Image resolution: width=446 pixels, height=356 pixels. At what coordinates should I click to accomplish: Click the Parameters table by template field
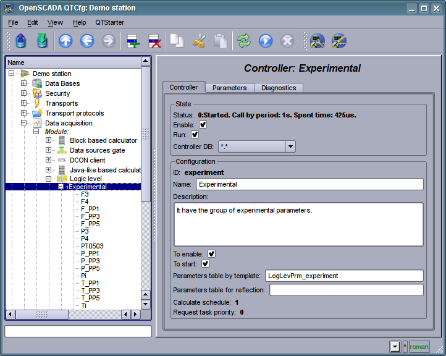coord(344,276)
